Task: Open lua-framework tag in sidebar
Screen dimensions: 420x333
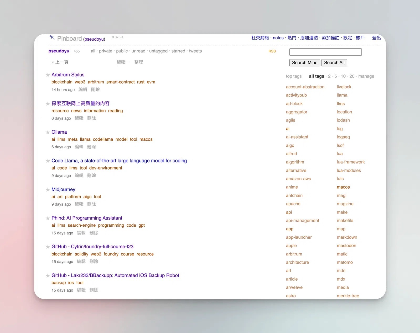Action: click(x=351, y=162)
